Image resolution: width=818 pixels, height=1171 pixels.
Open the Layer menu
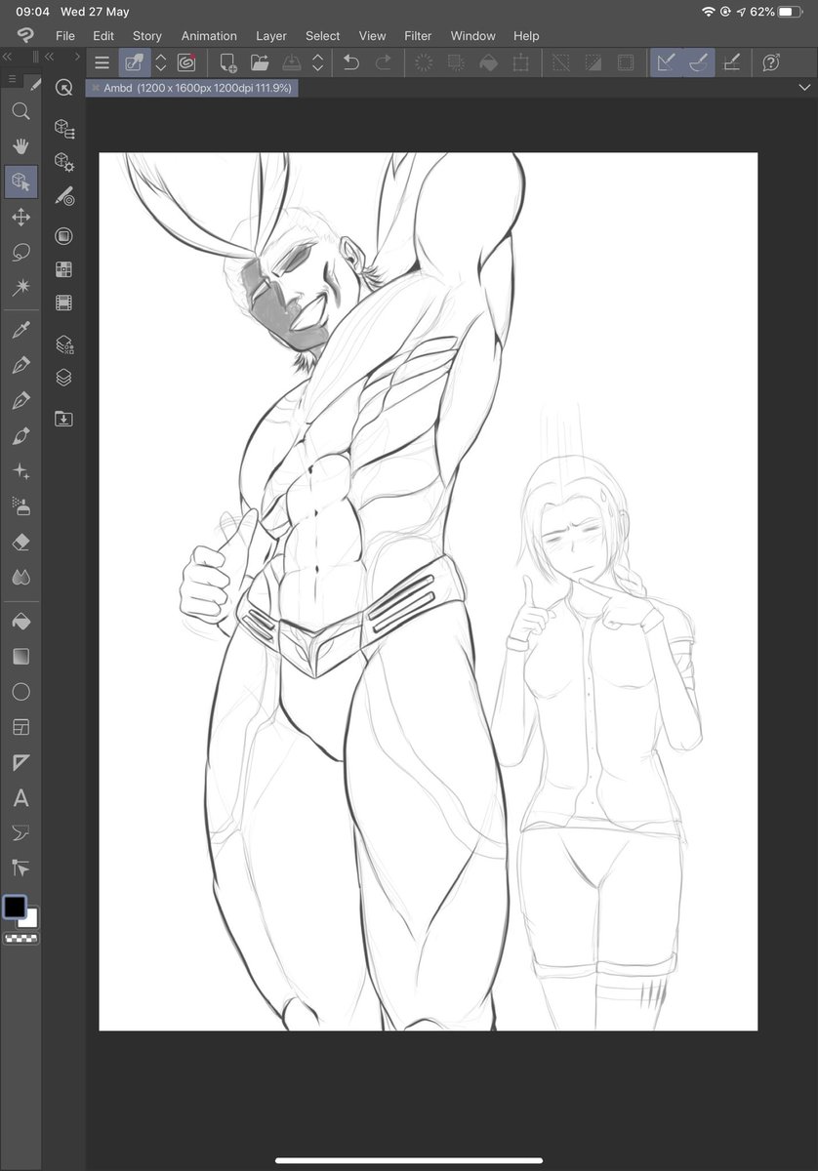(x=271, y=36)
